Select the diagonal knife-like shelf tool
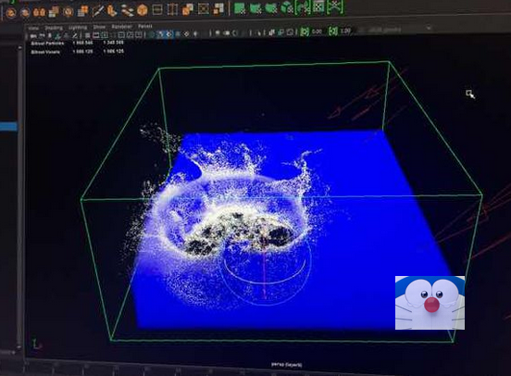Image resolution: width=511 pixels, height=376 pixels. click(97, 11)
